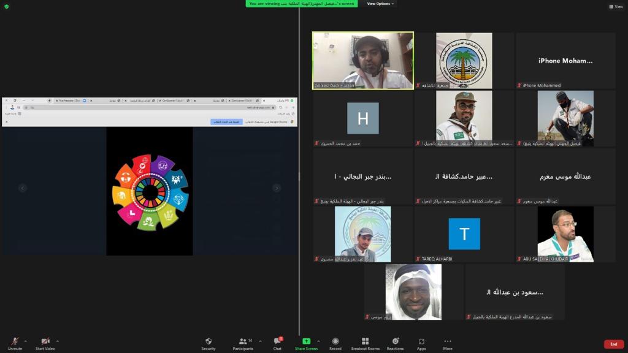The image size is (628, 353).
Task: Change layout with the View button
Action: (615, 7)
